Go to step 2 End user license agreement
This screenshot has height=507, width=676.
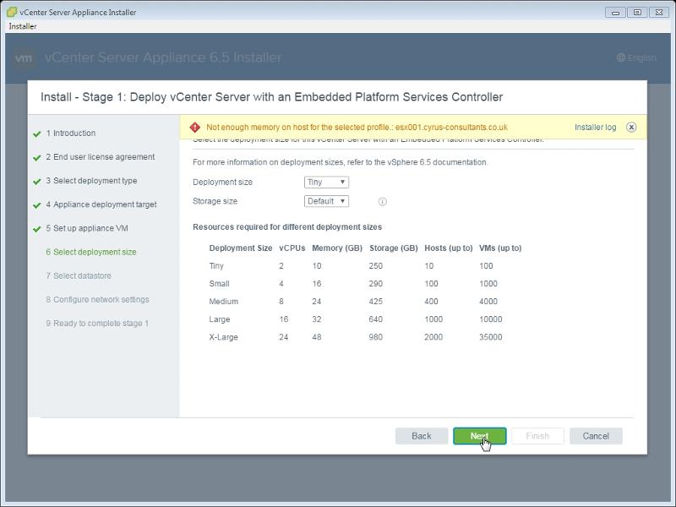point(100,157)
